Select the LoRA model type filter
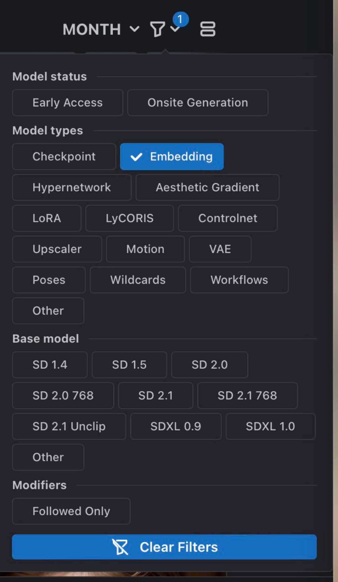Screen dimensions: 338x582 click(x=46, y=218)
